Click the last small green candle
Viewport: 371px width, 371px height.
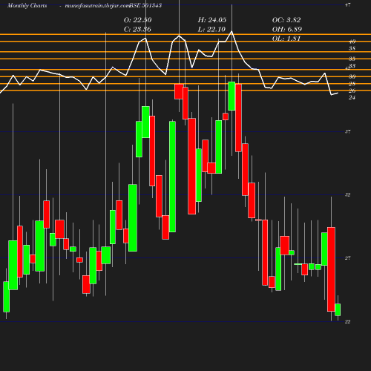[x=338, y=309]
